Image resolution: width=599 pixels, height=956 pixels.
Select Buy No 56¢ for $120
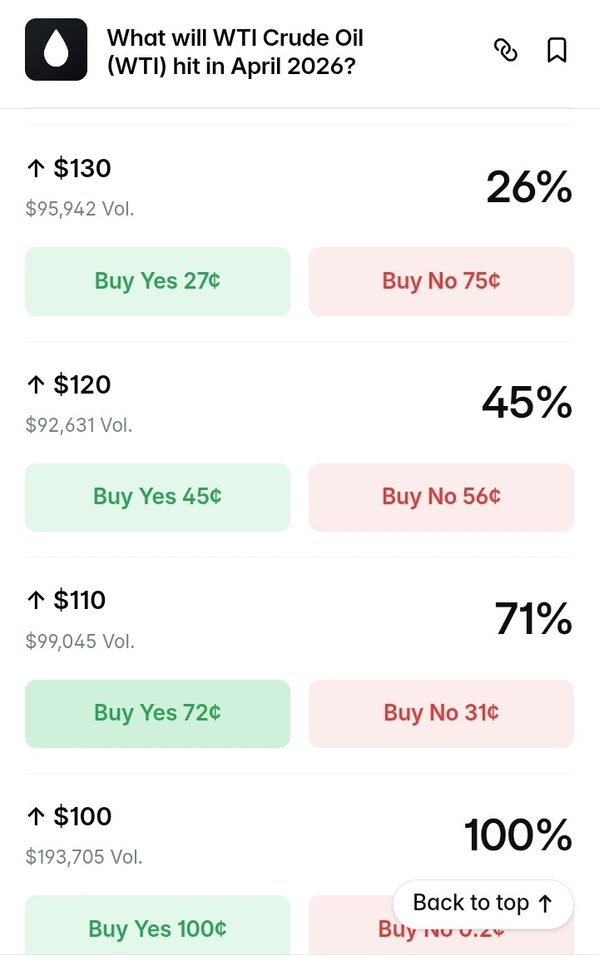tap(441, 497)
